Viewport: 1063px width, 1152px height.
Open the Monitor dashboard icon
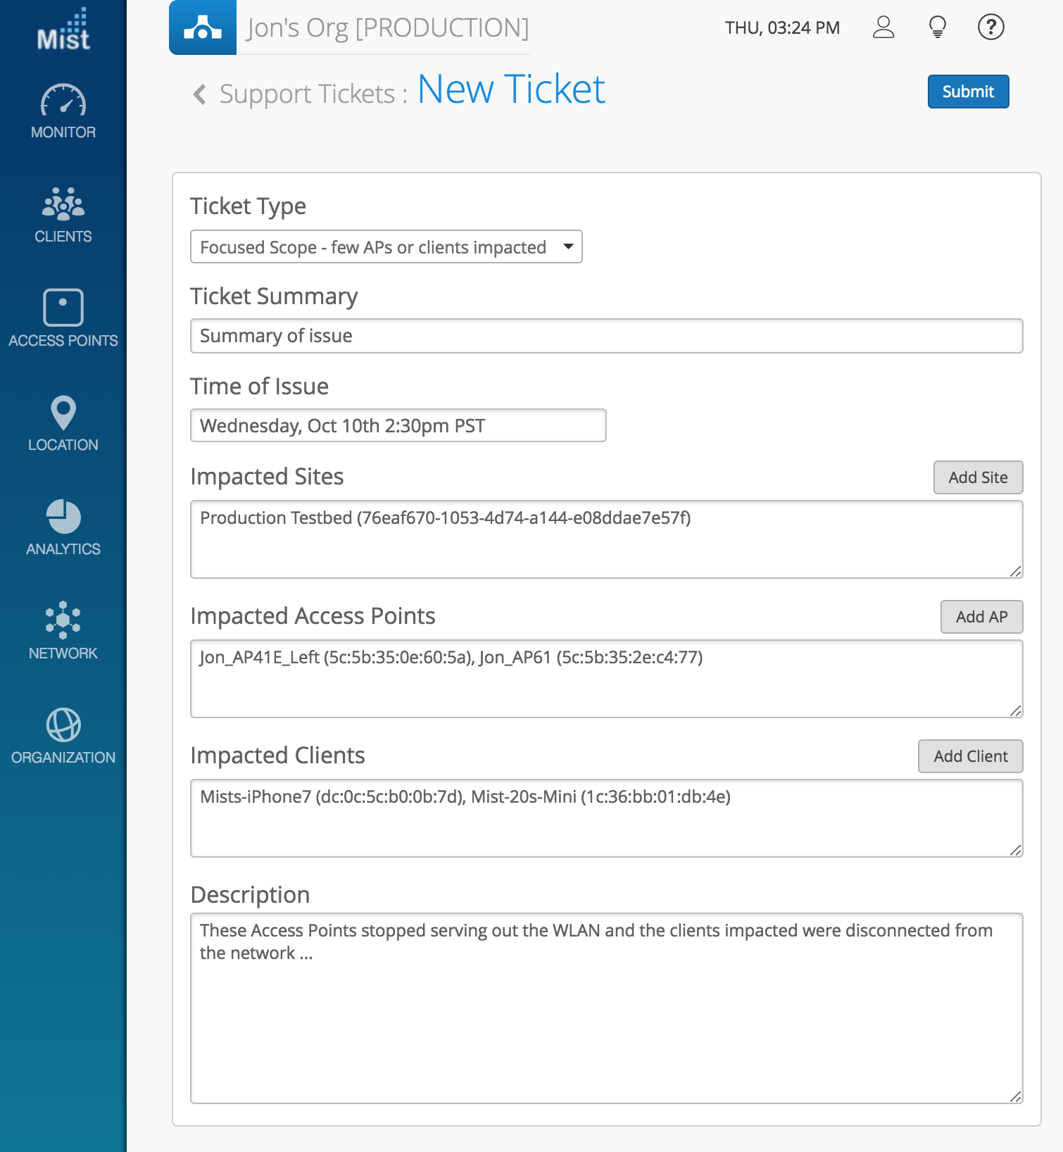pos(63,102)
